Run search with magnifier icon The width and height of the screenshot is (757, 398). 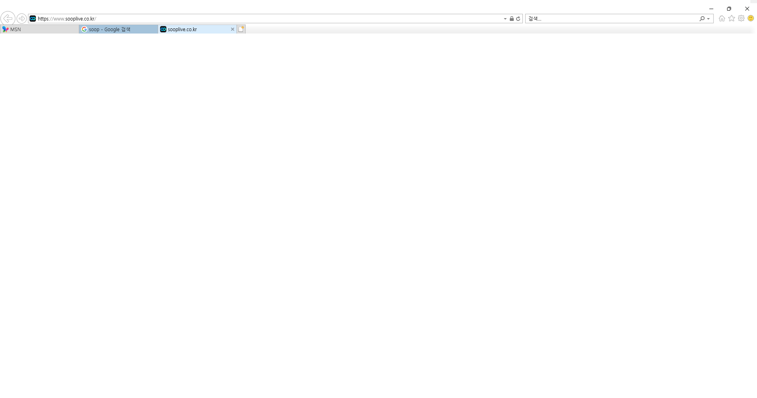click(702, 19)
